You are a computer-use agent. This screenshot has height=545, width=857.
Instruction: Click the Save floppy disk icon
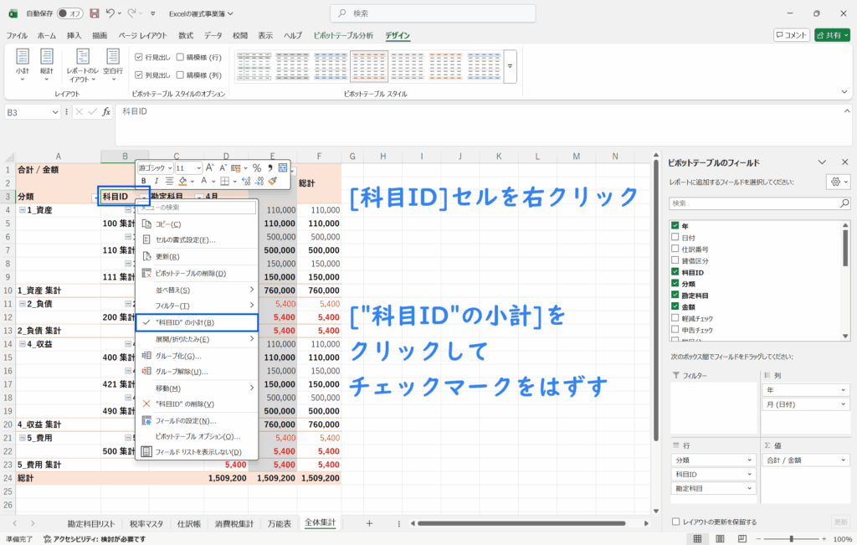(x=94, y=13)
